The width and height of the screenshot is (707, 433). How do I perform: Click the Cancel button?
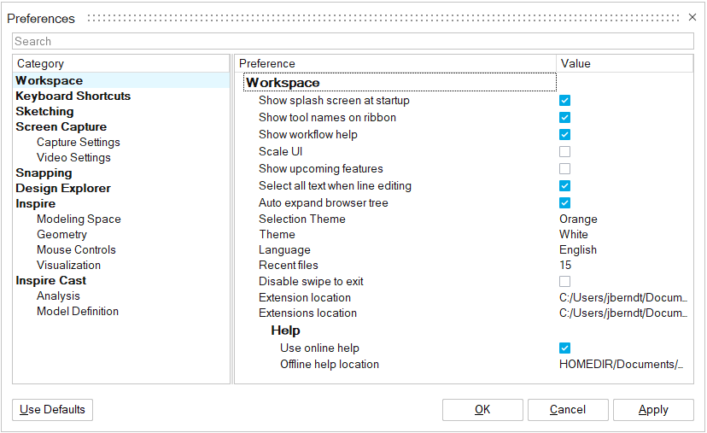568,410
